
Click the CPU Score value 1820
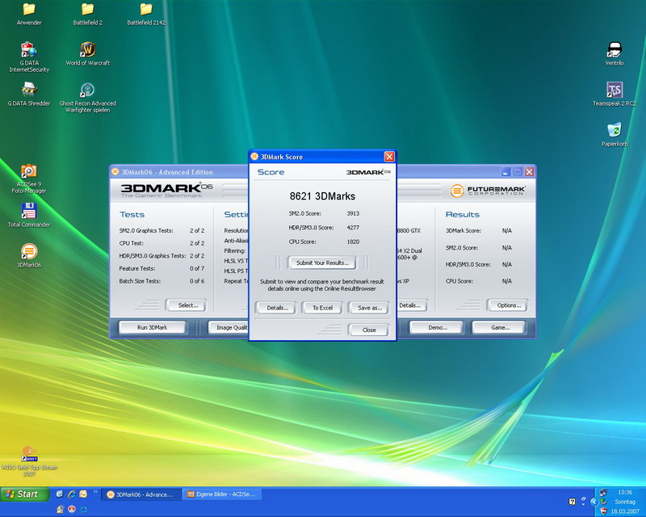pos(353,242)
